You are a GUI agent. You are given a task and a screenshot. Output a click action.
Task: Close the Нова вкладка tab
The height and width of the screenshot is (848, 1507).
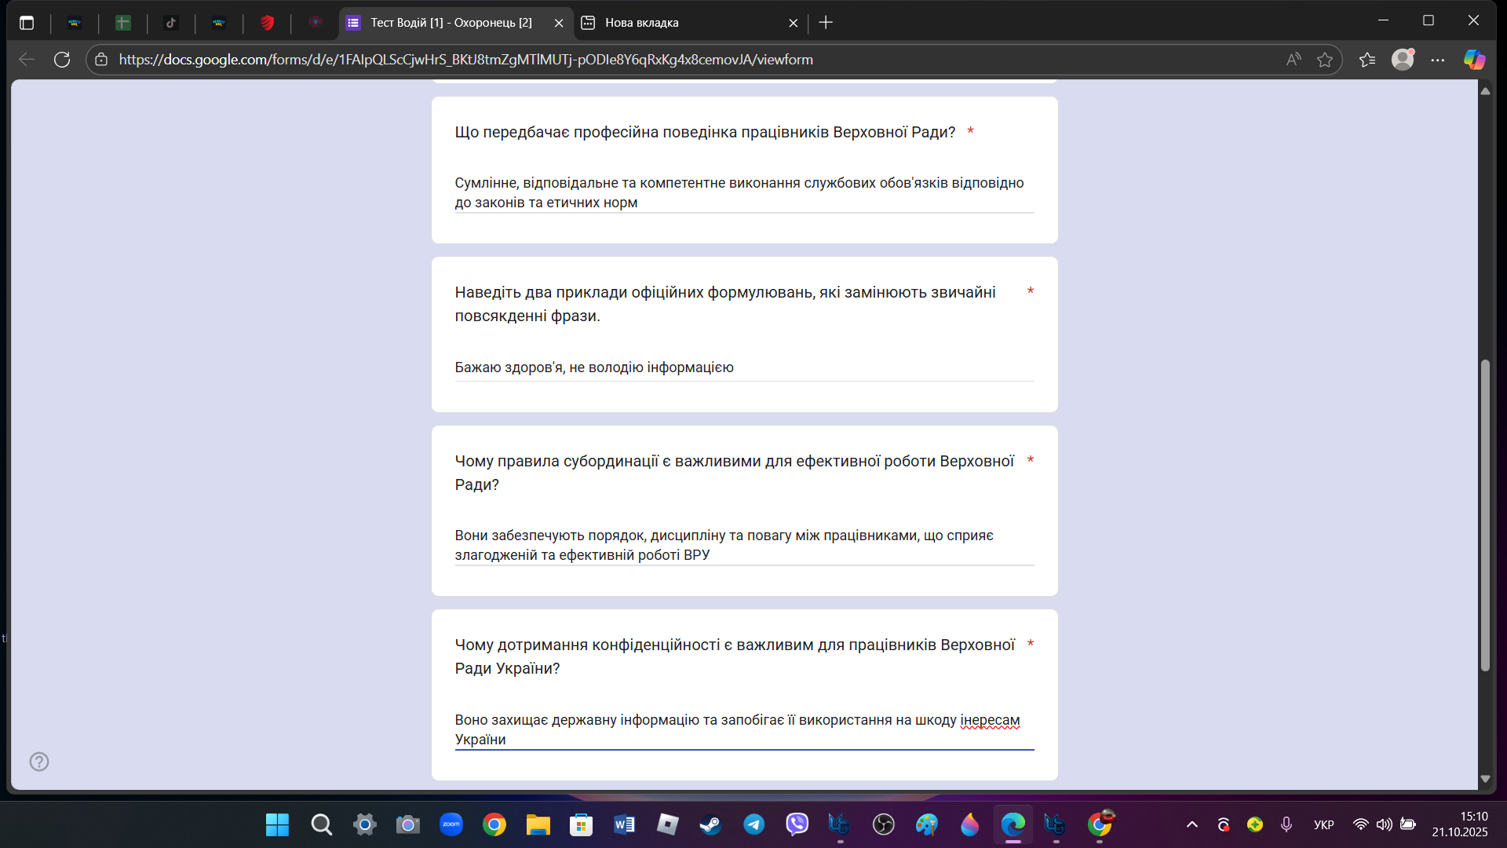pyautogui.click(x=793, y=23)
